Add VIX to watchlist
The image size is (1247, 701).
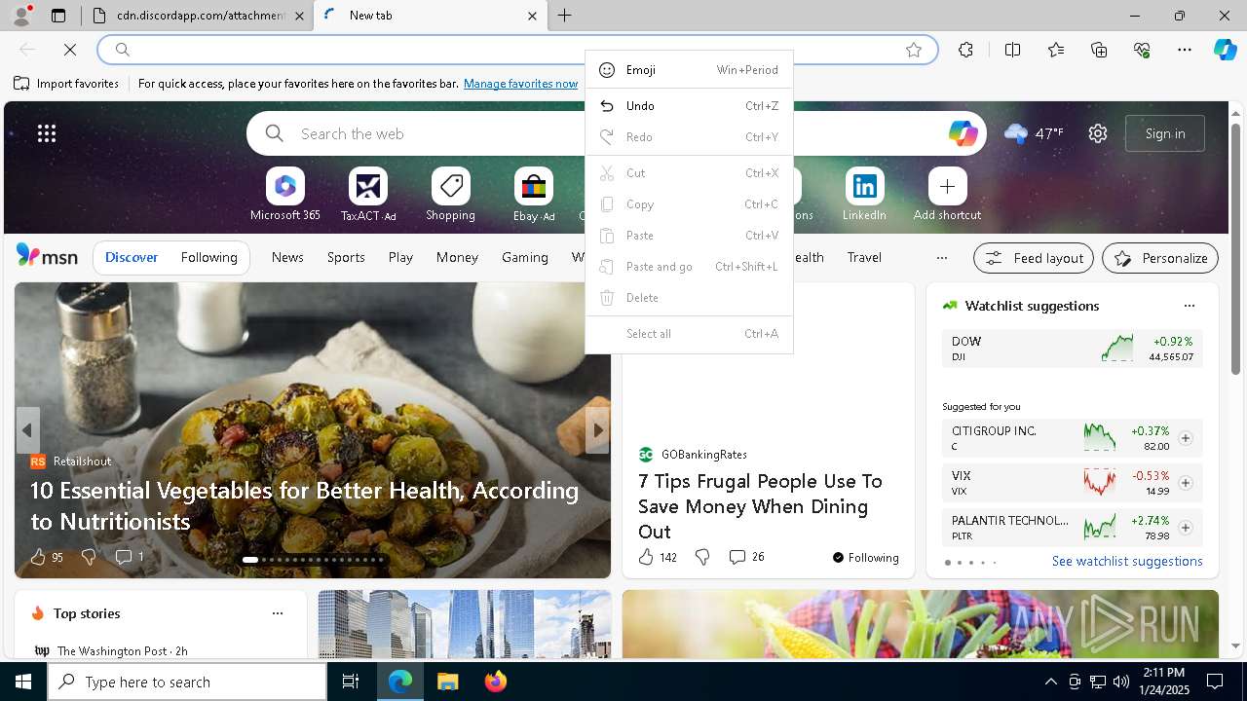[x=1185, y=483]
